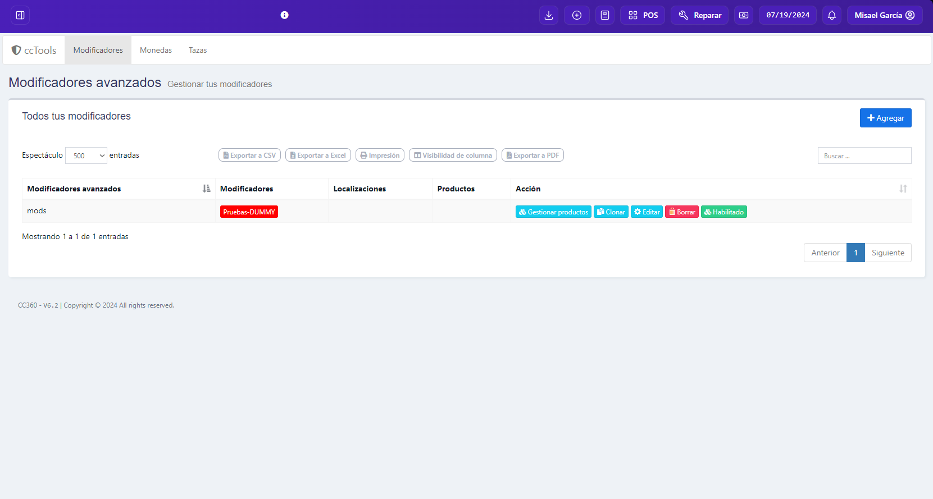Click Editar for mods row
933x499 pixels.
(647, 212)
